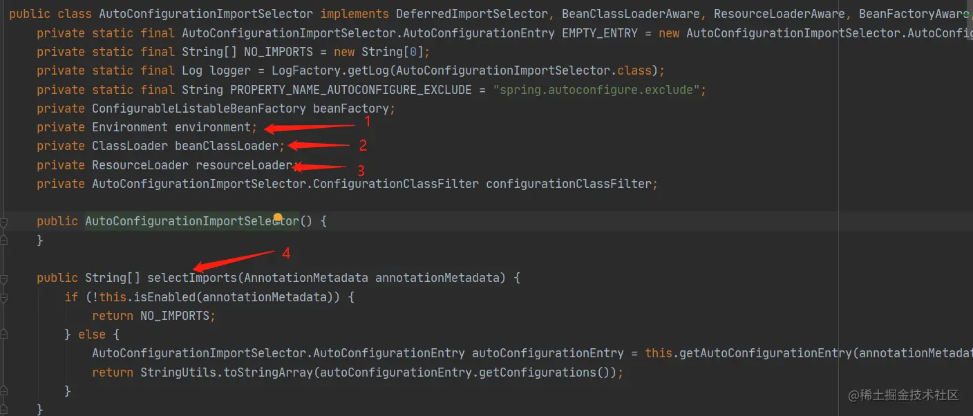Click the autoConfigurationEntry local variable declaration
This screenshot has width=973, height=416.
[548, 353]
